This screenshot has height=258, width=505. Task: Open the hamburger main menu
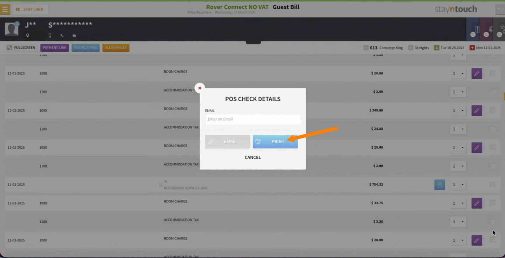(x=5, y=9)
